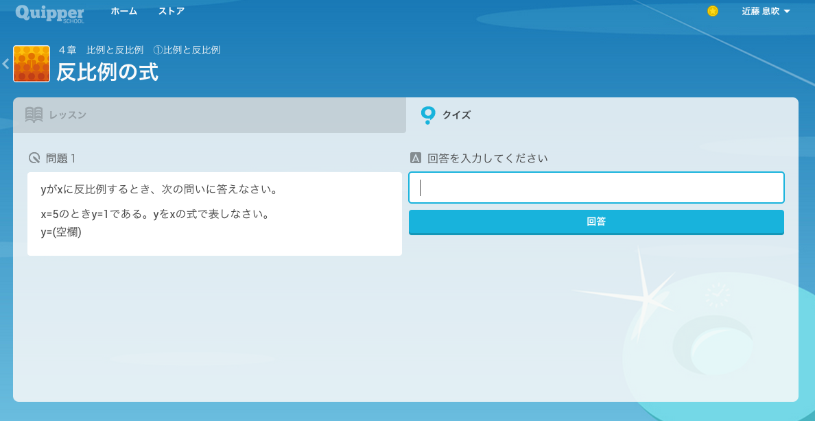The width and height of the screenshot is (815, 421).
Task: Click the faint clock icon in background
Action: pyautogui.click(x=718, y=296)
